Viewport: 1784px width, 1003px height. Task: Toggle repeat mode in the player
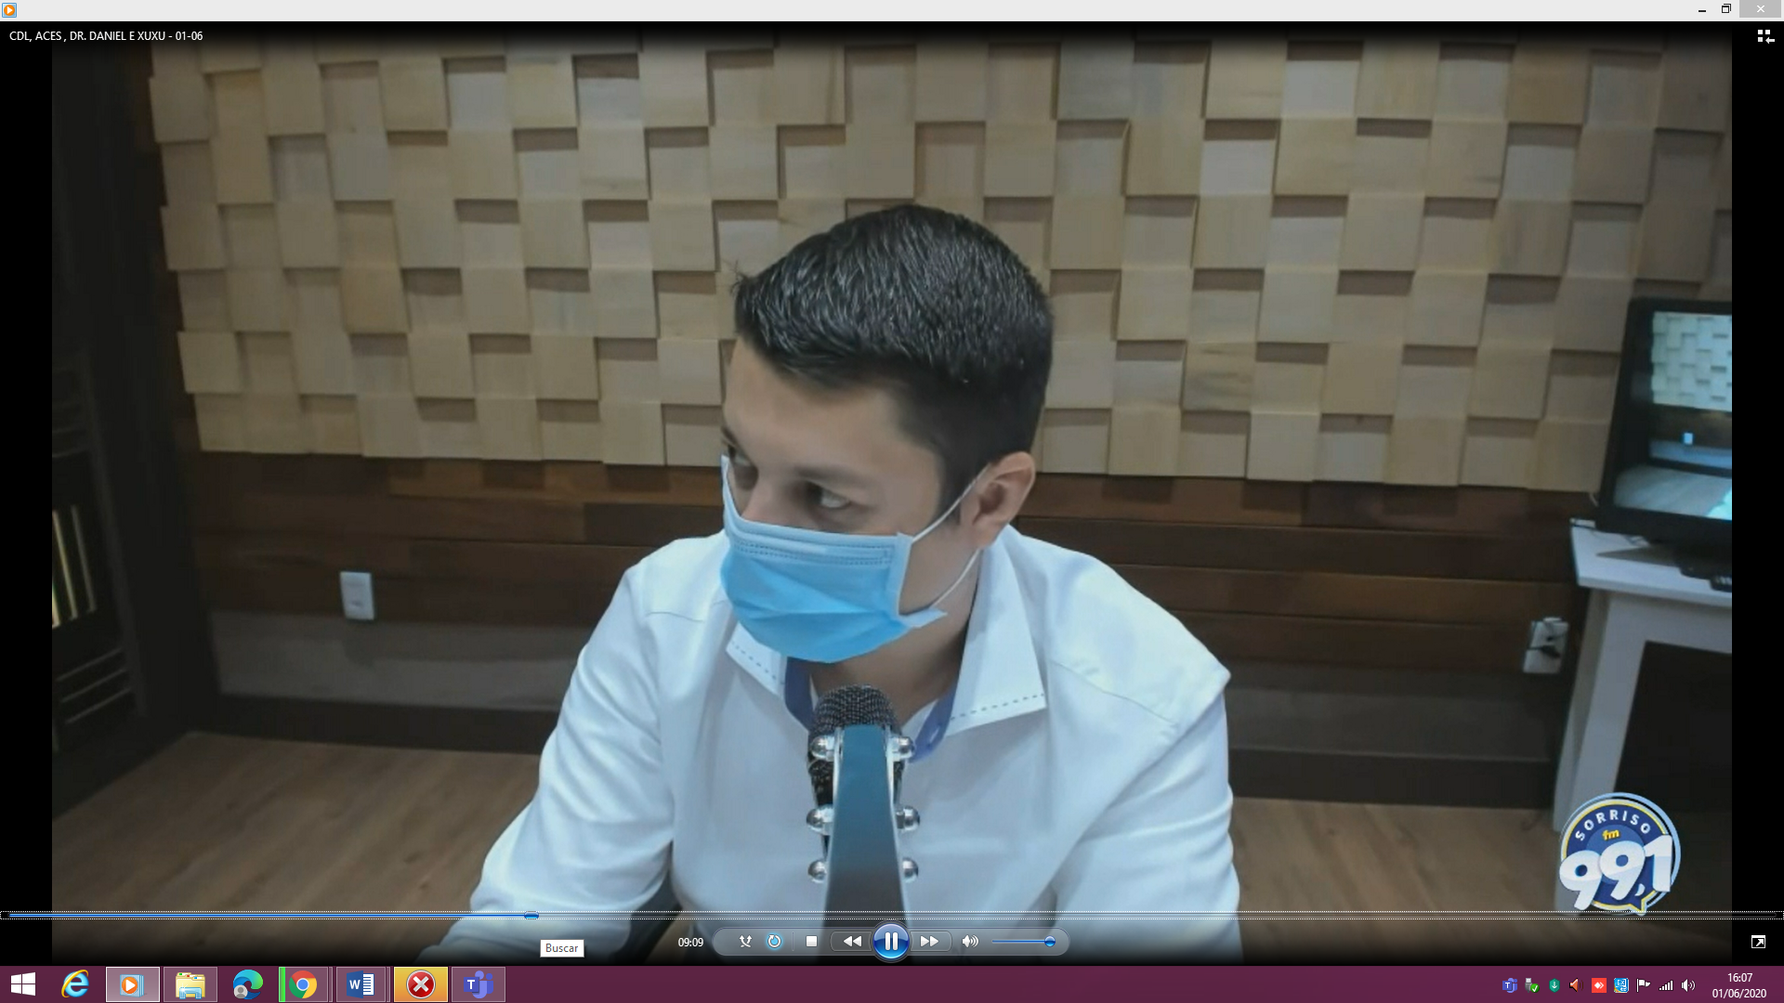774,942
